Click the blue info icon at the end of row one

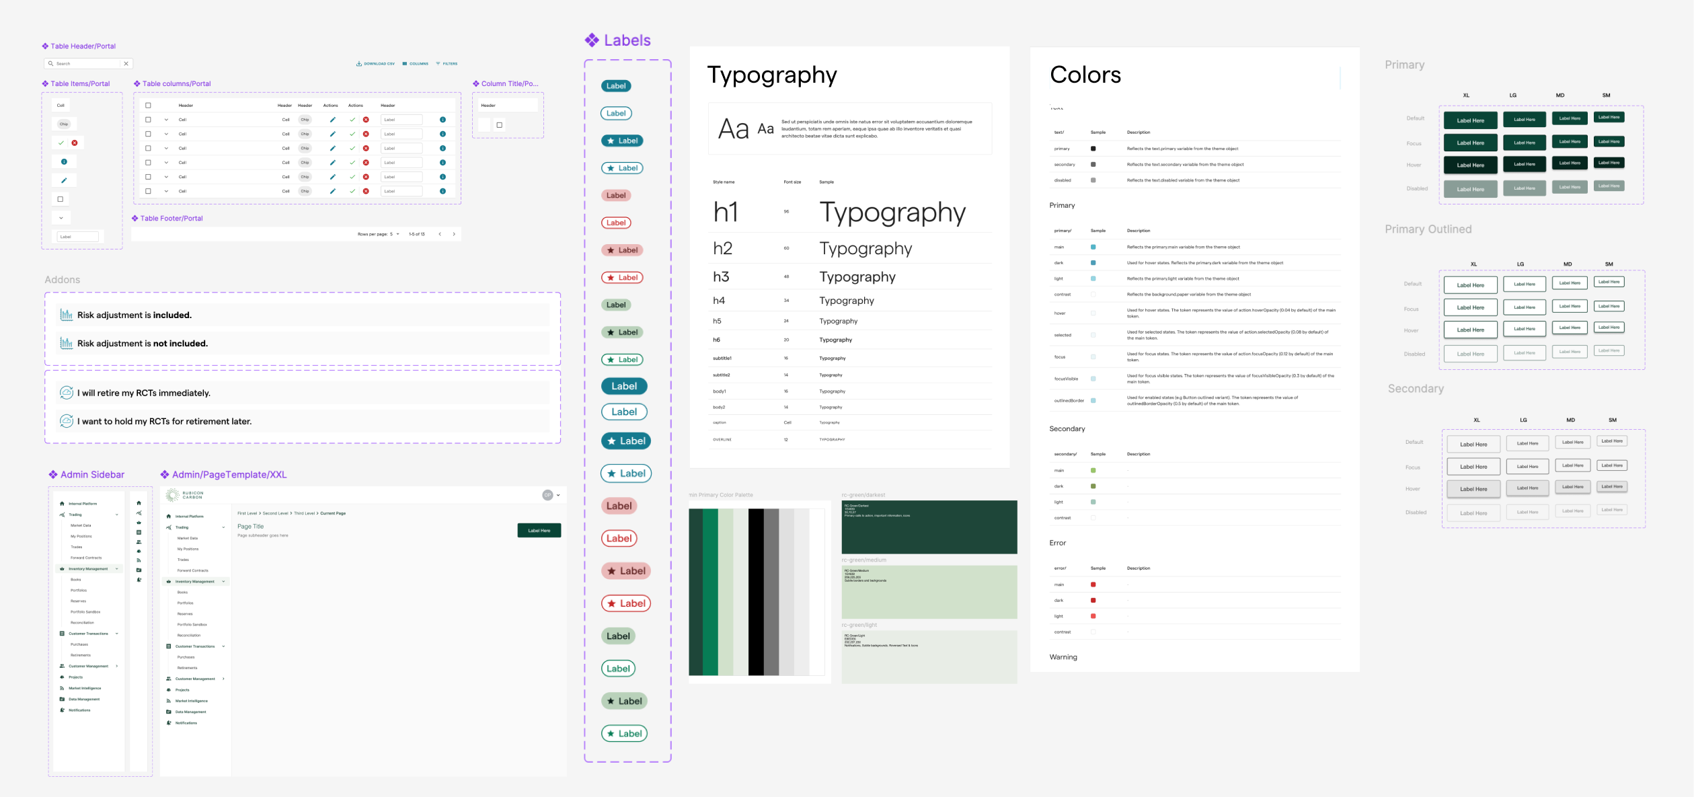click(x=443, y=120)
